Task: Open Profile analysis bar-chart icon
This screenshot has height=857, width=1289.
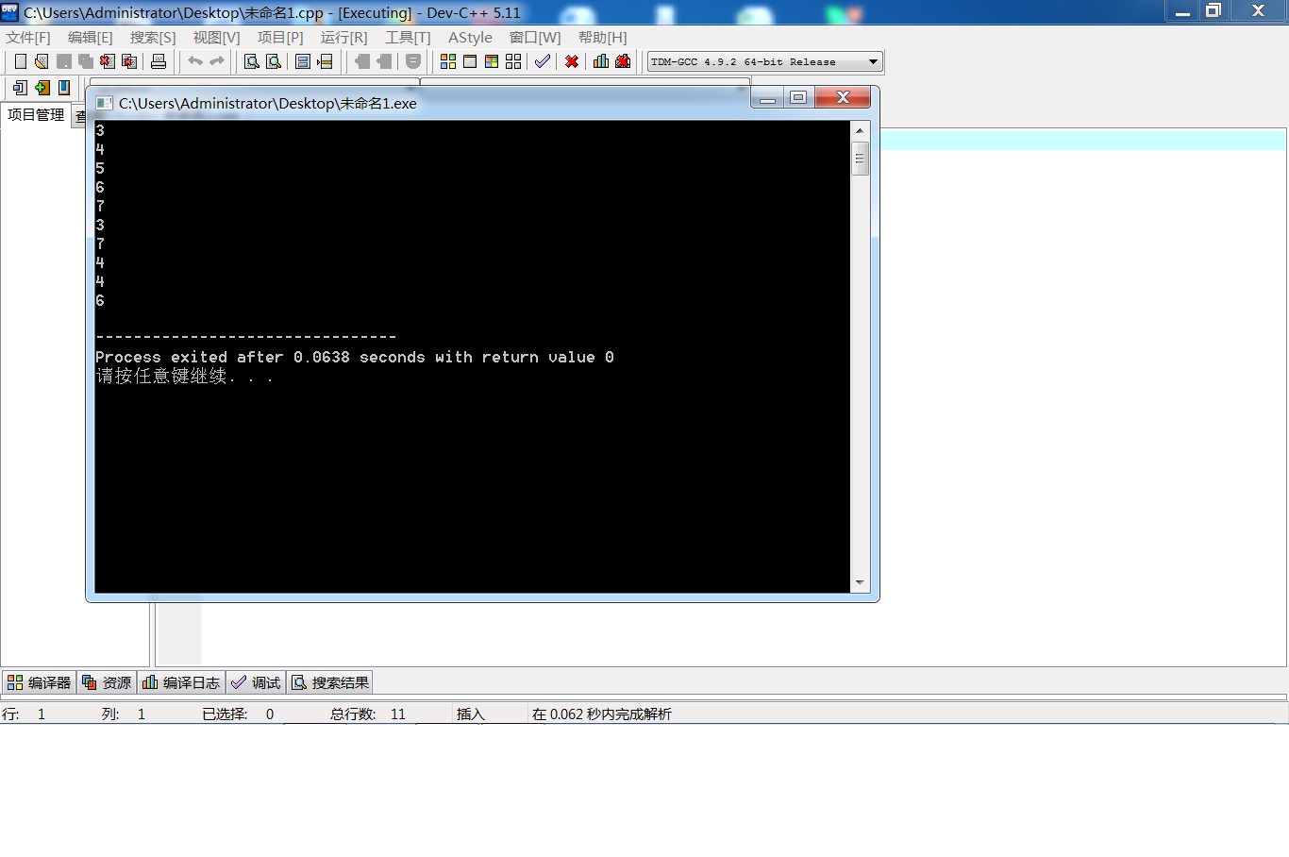Action: (x=601, y=61)
